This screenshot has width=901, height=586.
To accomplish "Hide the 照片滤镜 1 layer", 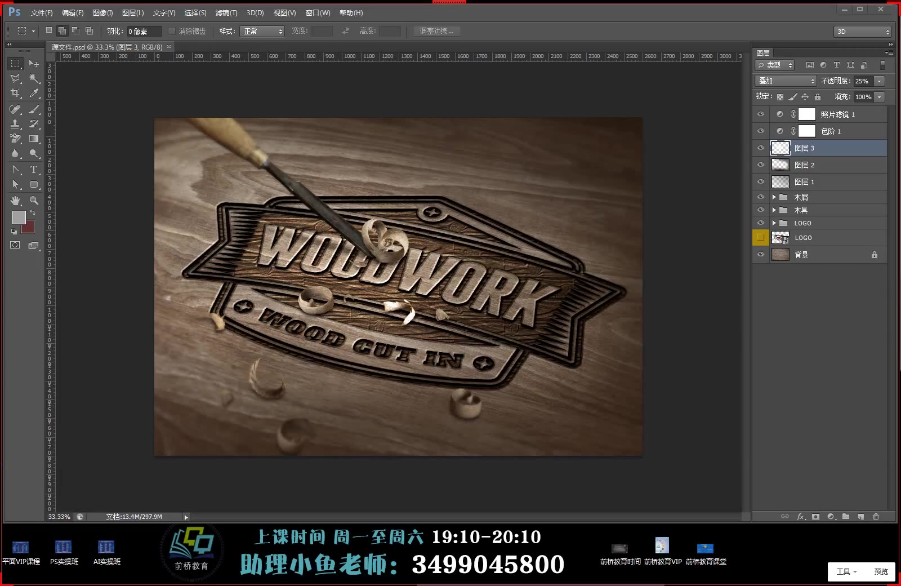I will 761,114.
